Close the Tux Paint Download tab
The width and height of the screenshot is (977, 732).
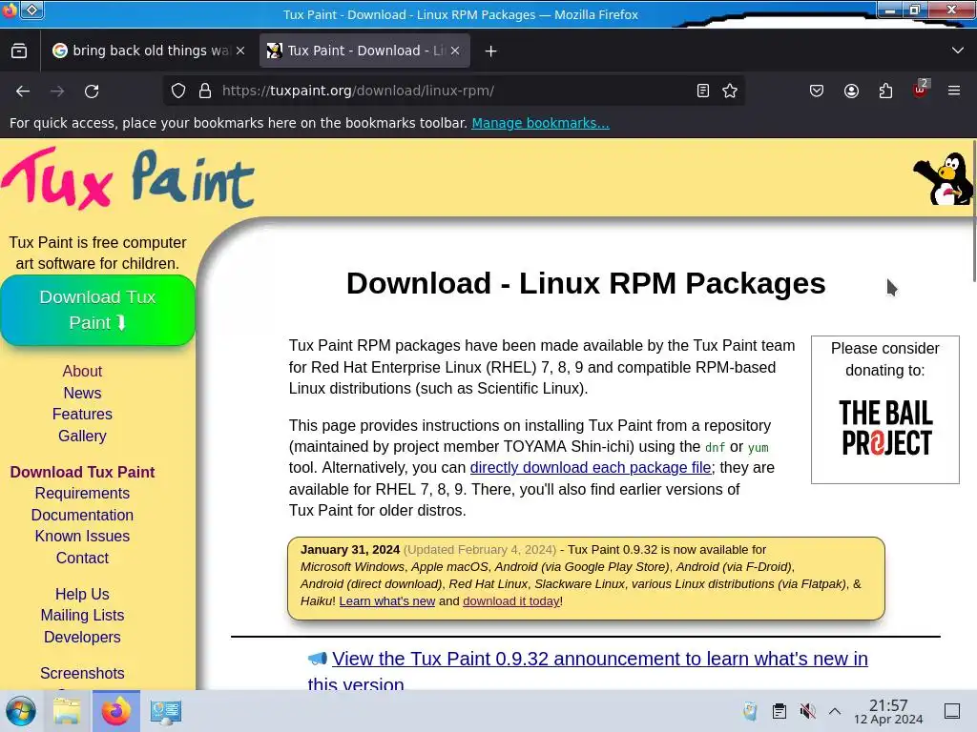pos(455,51)
